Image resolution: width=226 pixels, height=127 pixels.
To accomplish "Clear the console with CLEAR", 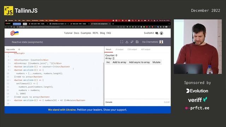I will (x=167, y=102).
